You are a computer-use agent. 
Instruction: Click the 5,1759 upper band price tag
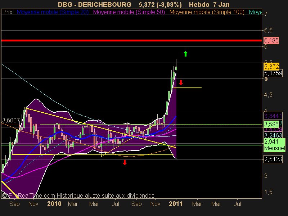(x=273, y=73)
